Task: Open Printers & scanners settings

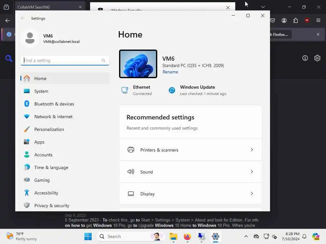Action: pos(190,150)
